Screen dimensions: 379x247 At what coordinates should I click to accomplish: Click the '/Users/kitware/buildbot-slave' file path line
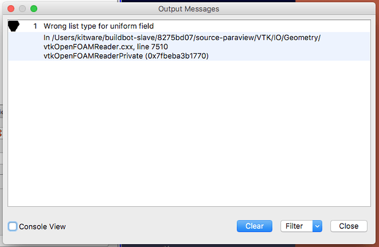(x=182, y=37)
